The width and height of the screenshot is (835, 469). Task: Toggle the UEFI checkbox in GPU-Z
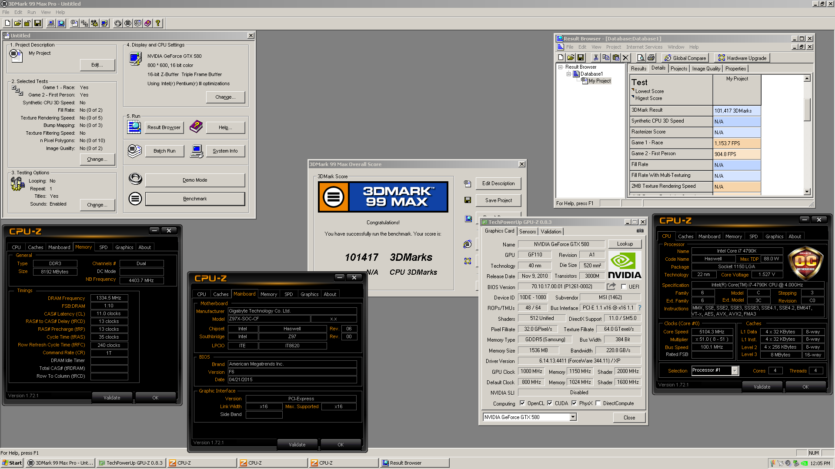pyautogui.click(x=624, y=287)
